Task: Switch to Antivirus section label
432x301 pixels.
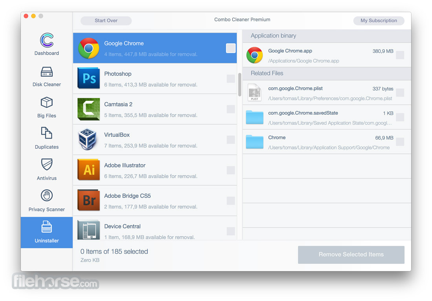Action: coord(47,178)
